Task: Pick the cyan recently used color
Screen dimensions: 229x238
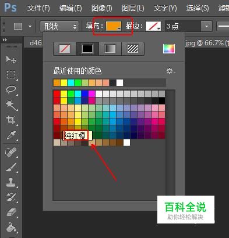Action: [71, 82]
